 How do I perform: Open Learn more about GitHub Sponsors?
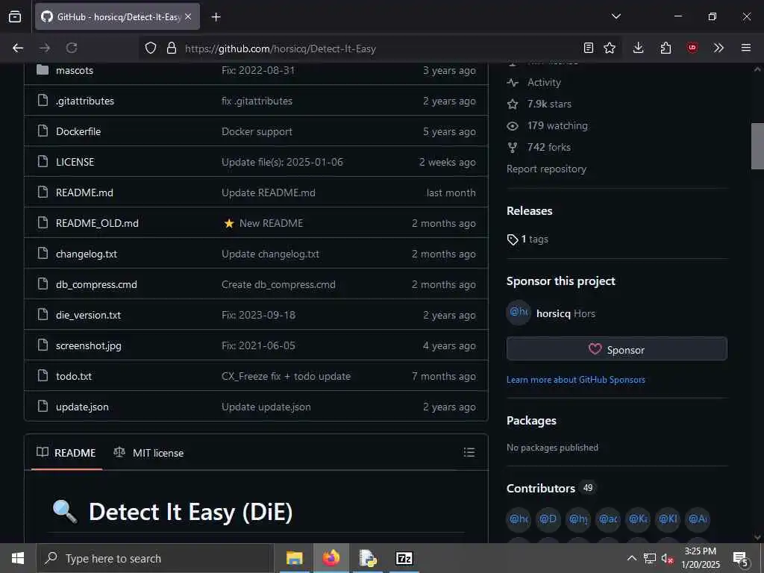575,380
